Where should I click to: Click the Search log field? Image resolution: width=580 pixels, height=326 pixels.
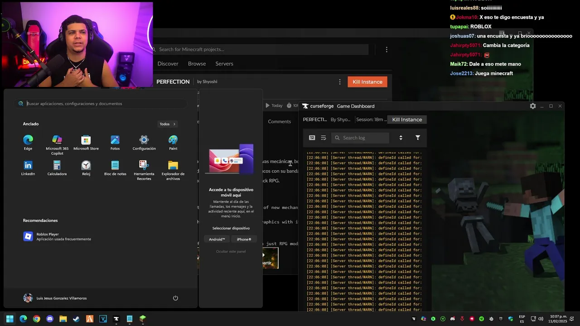360,138
